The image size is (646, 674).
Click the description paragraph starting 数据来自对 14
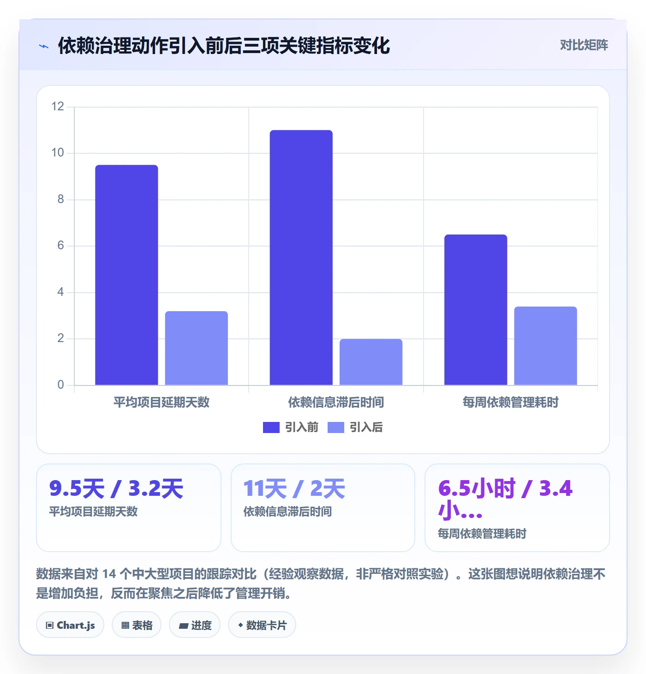321,584
